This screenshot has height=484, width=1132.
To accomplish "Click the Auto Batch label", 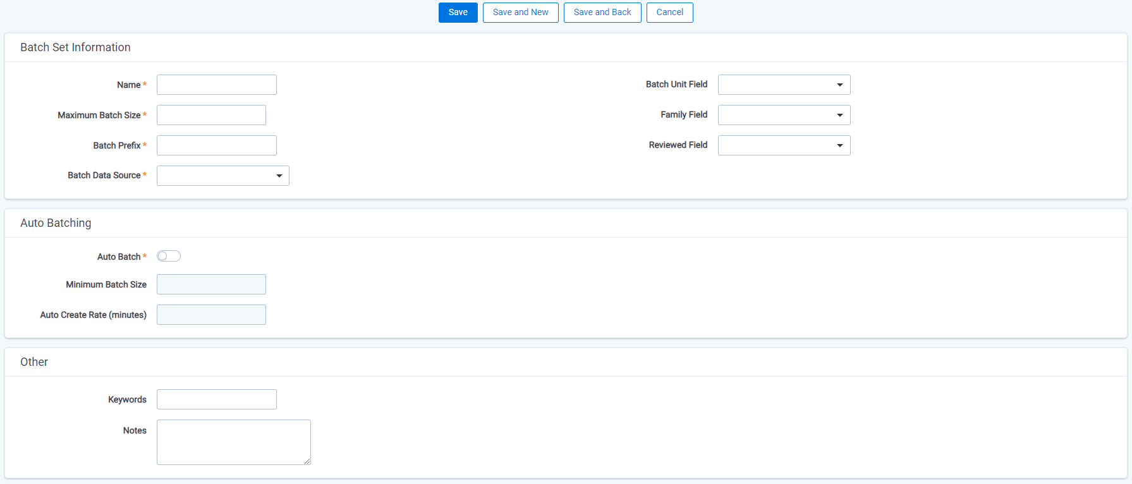I will pos(119,257).
